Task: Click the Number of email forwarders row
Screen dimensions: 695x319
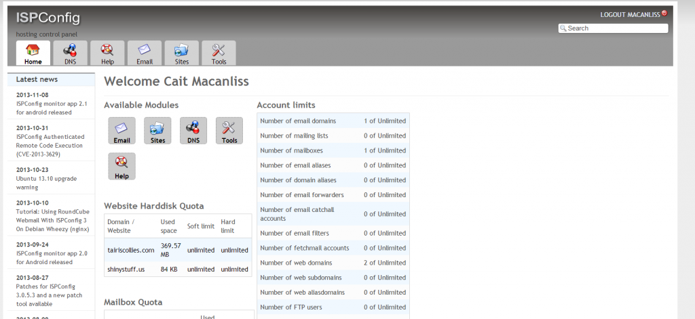Action: point(333,194)
